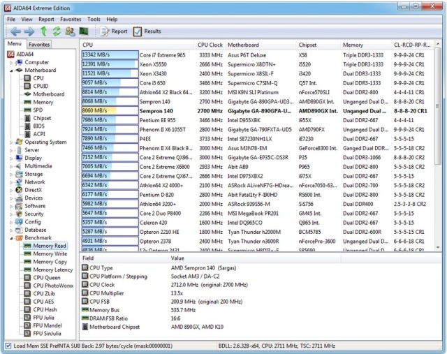The image size is (447, 354).
Task: Open the View menu
Action: pyautogui.click(x=27, y=20)
